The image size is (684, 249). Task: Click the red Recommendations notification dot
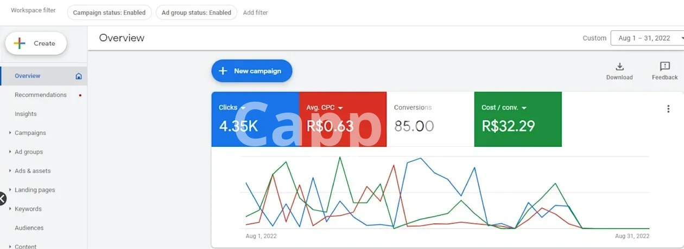[80, 95]
